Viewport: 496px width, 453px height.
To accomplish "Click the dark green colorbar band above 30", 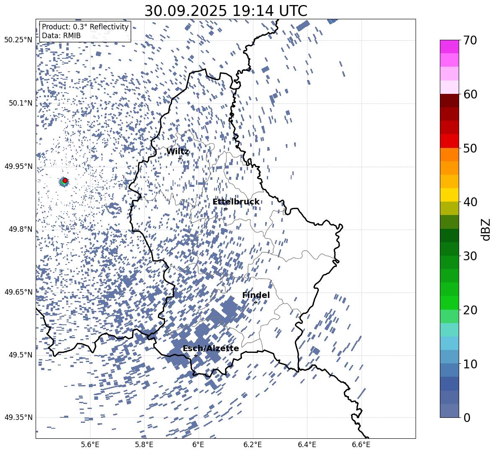I will click(x=449, y=236).
